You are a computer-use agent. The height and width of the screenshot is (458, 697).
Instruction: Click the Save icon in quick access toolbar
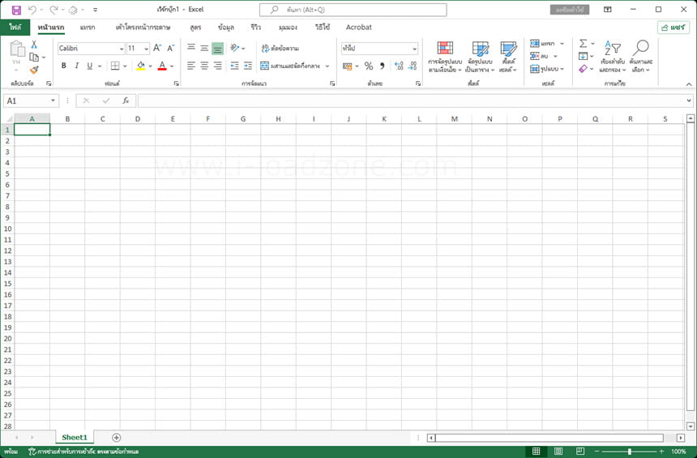tap(16, 10)
